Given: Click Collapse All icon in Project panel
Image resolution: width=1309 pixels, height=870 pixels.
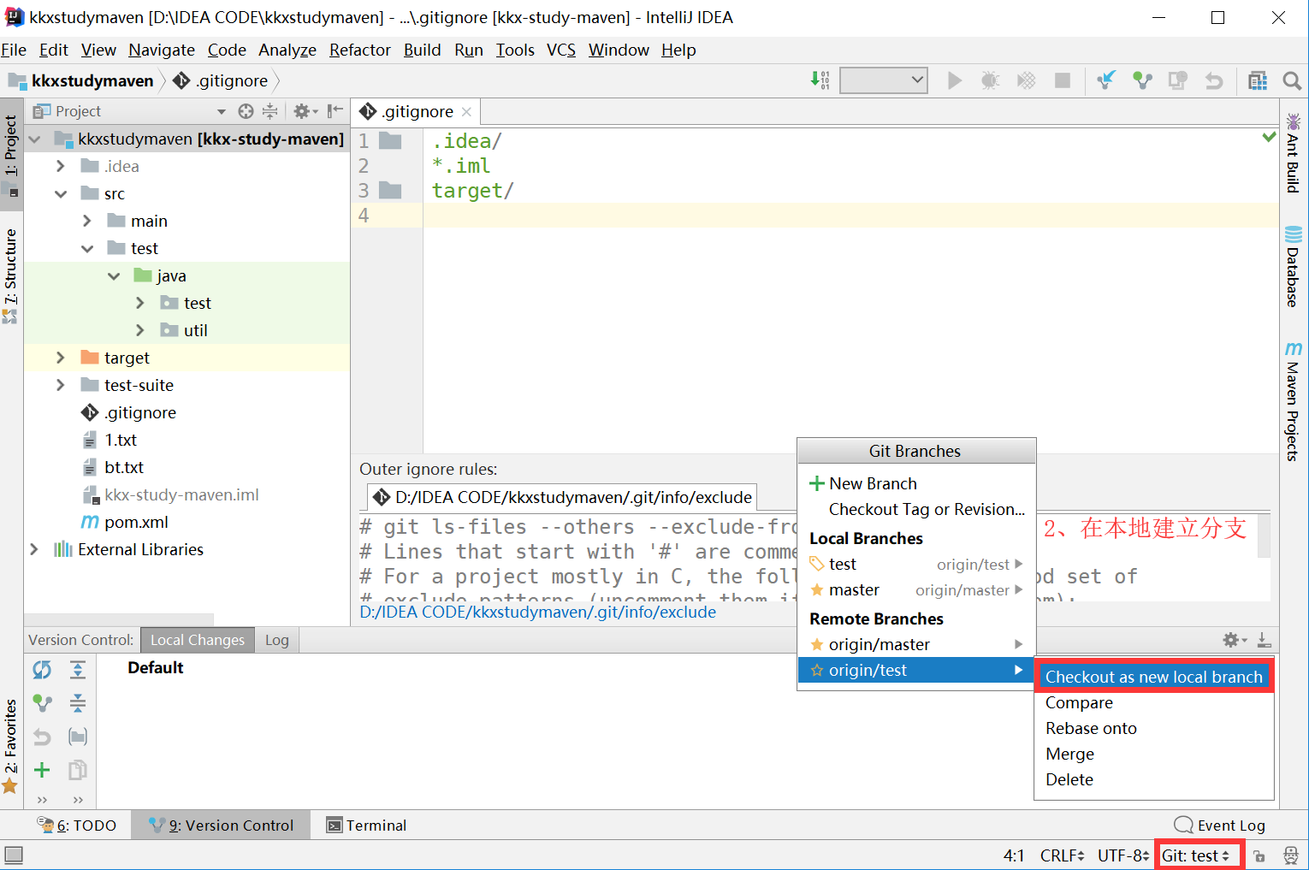Looking at the screenshot, I should tap(269, 111).
